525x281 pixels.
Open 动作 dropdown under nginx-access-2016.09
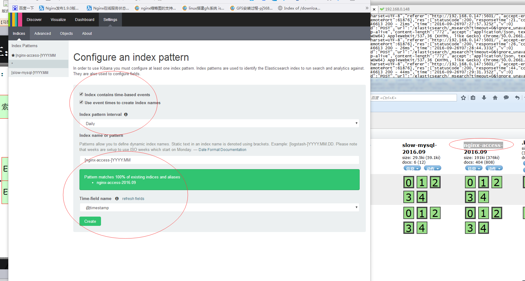494,168
